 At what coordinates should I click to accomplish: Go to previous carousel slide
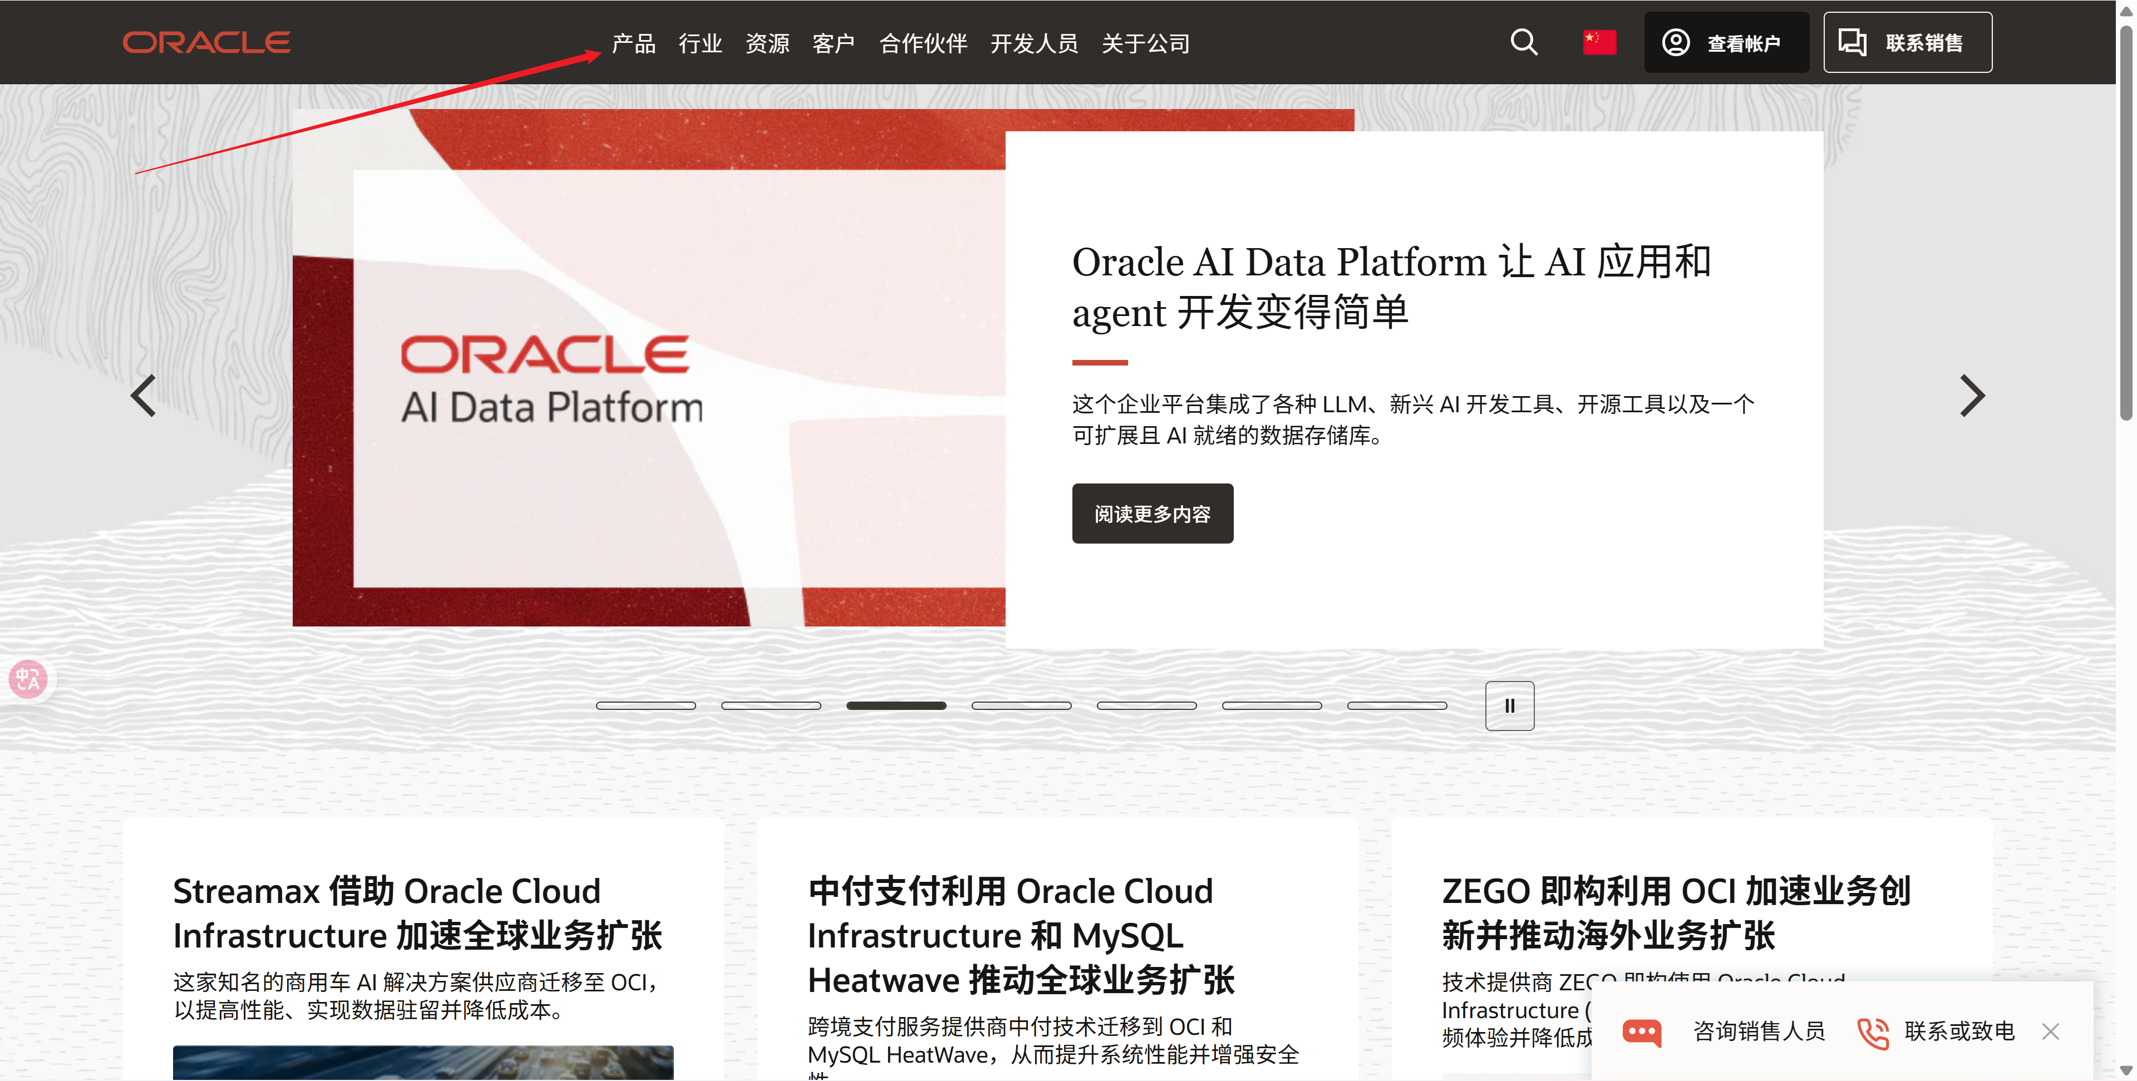pos(144,396)
